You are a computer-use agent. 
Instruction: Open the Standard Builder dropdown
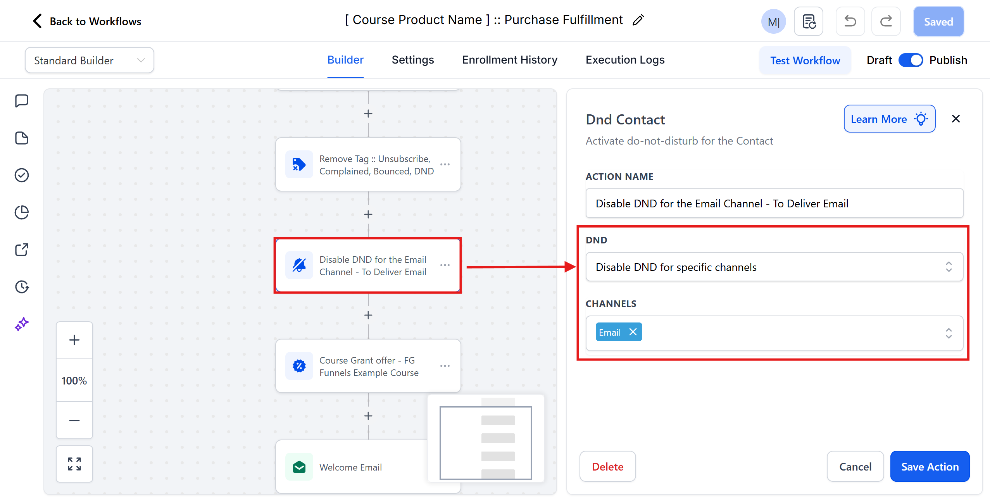tap(89, 60)
